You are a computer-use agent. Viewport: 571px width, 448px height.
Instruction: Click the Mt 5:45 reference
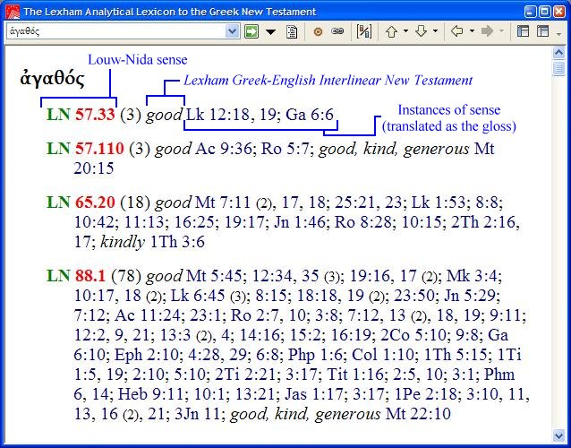tap(214, 276)
